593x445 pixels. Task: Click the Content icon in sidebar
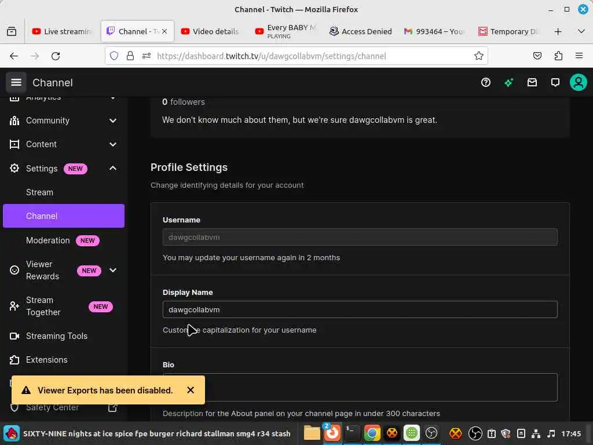(x=14, y=144)
